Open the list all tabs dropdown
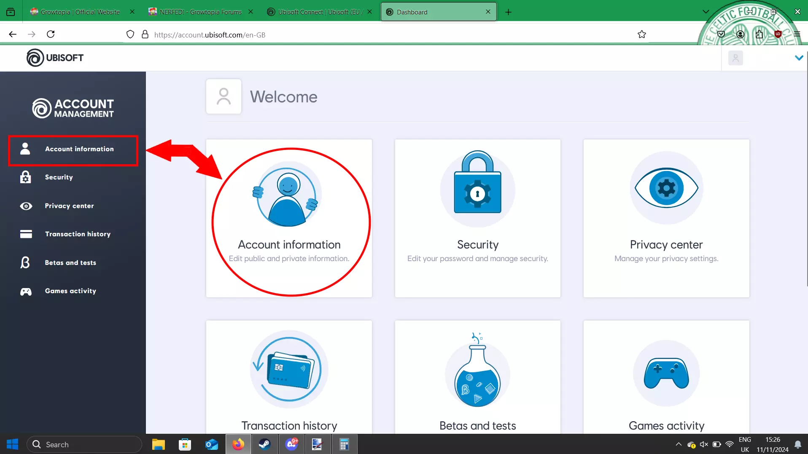The image size is (808, 454). click(706, 12)
